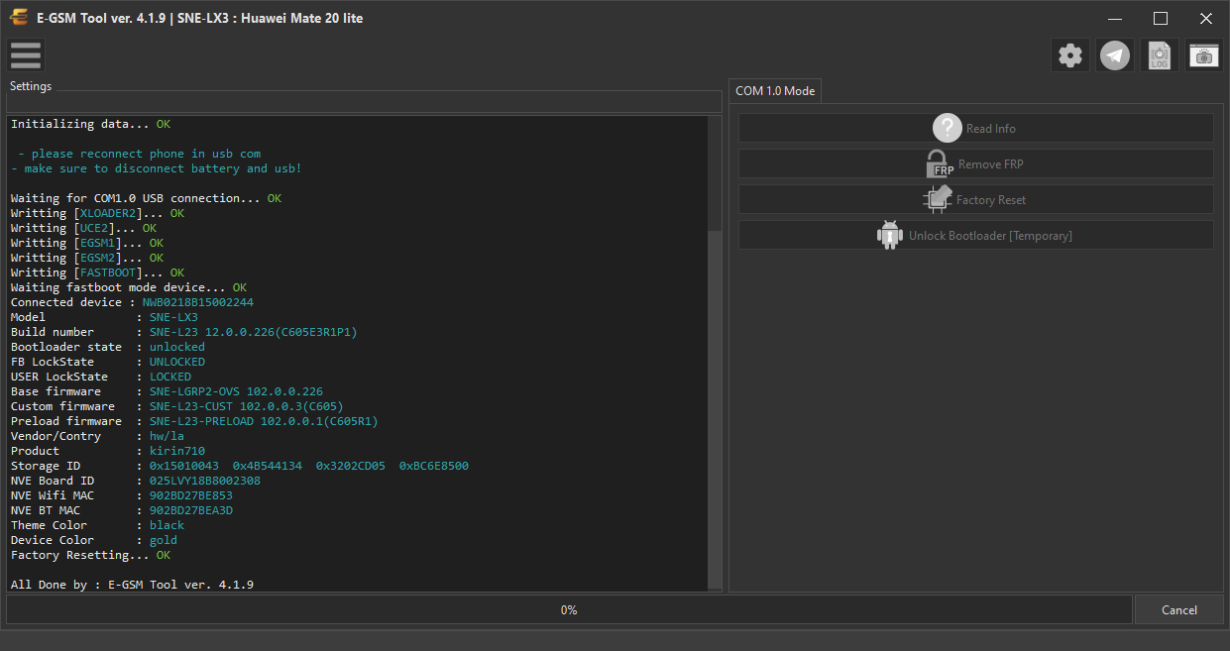Click the FRP padlock icon

pos(939,163)
